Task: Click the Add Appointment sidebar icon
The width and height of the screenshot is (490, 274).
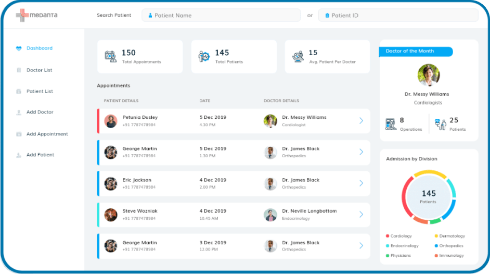Action: pos(19,134)
